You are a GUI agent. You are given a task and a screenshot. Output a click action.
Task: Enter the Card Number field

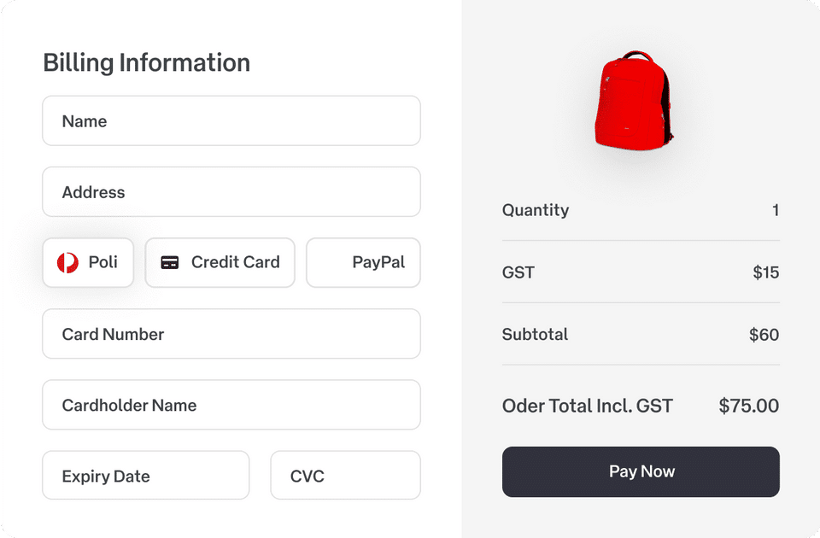click(x=231, y=334)
